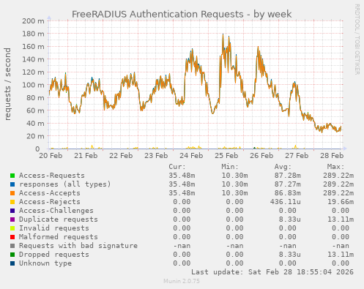Click the '200 m' y-axis value
The height and width of the screenshot is (289, 364).
click(33, 21)
